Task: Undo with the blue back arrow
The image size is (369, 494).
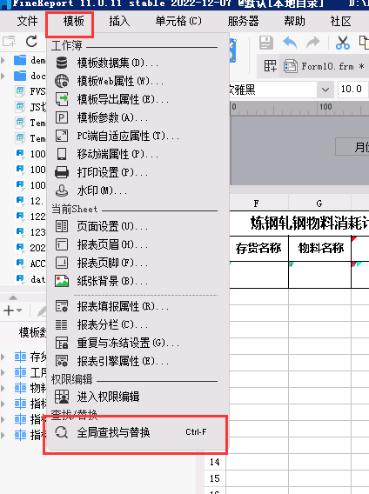Action: 290,43
